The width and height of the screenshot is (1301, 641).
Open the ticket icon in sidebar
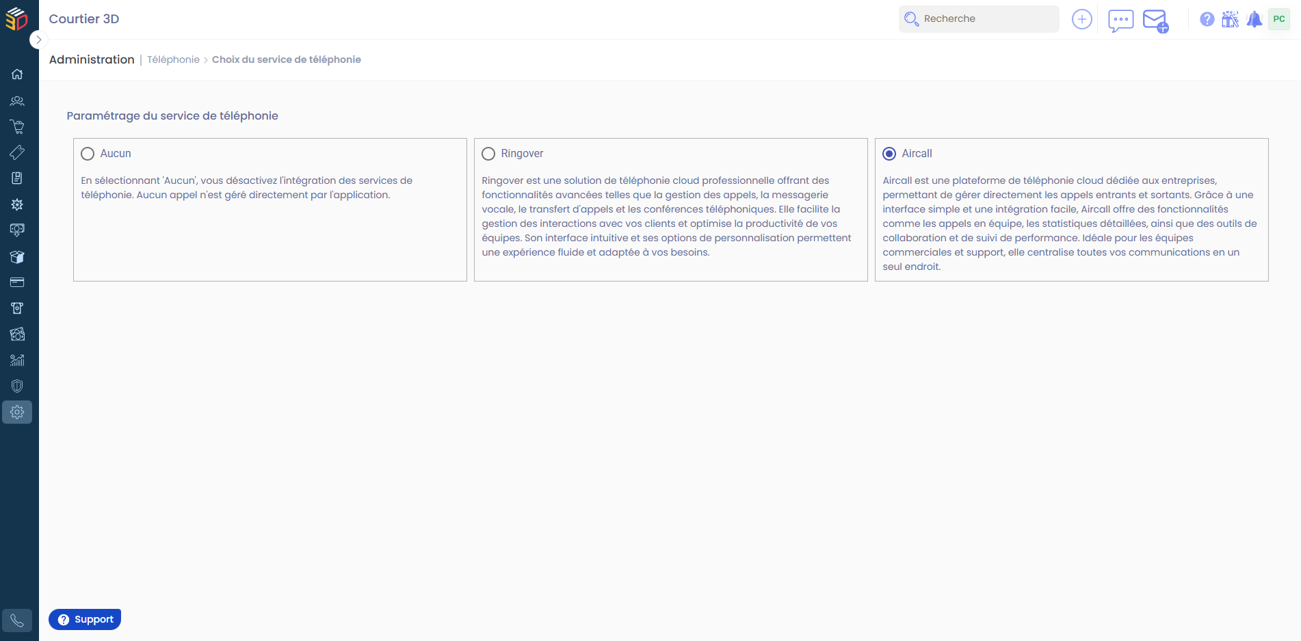click(x=17, y=152)
